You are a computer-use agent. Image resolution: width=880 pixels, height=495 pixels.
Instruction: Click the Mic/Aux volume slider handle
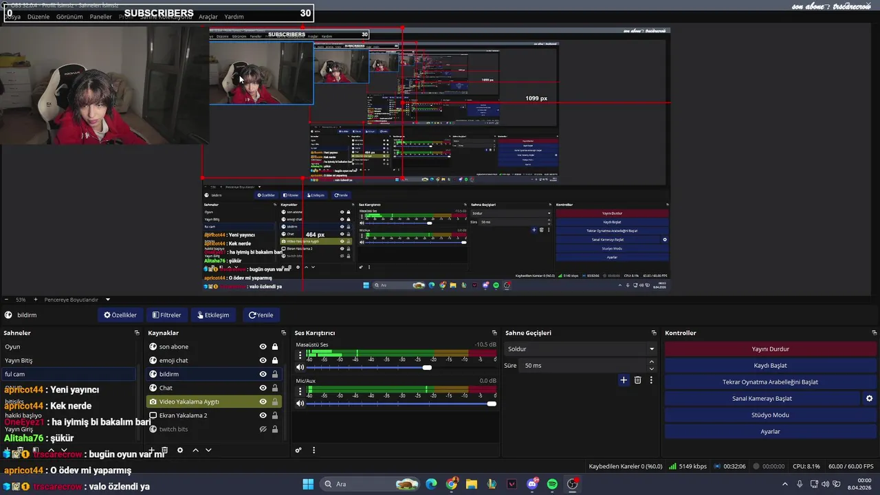point(492,404)
